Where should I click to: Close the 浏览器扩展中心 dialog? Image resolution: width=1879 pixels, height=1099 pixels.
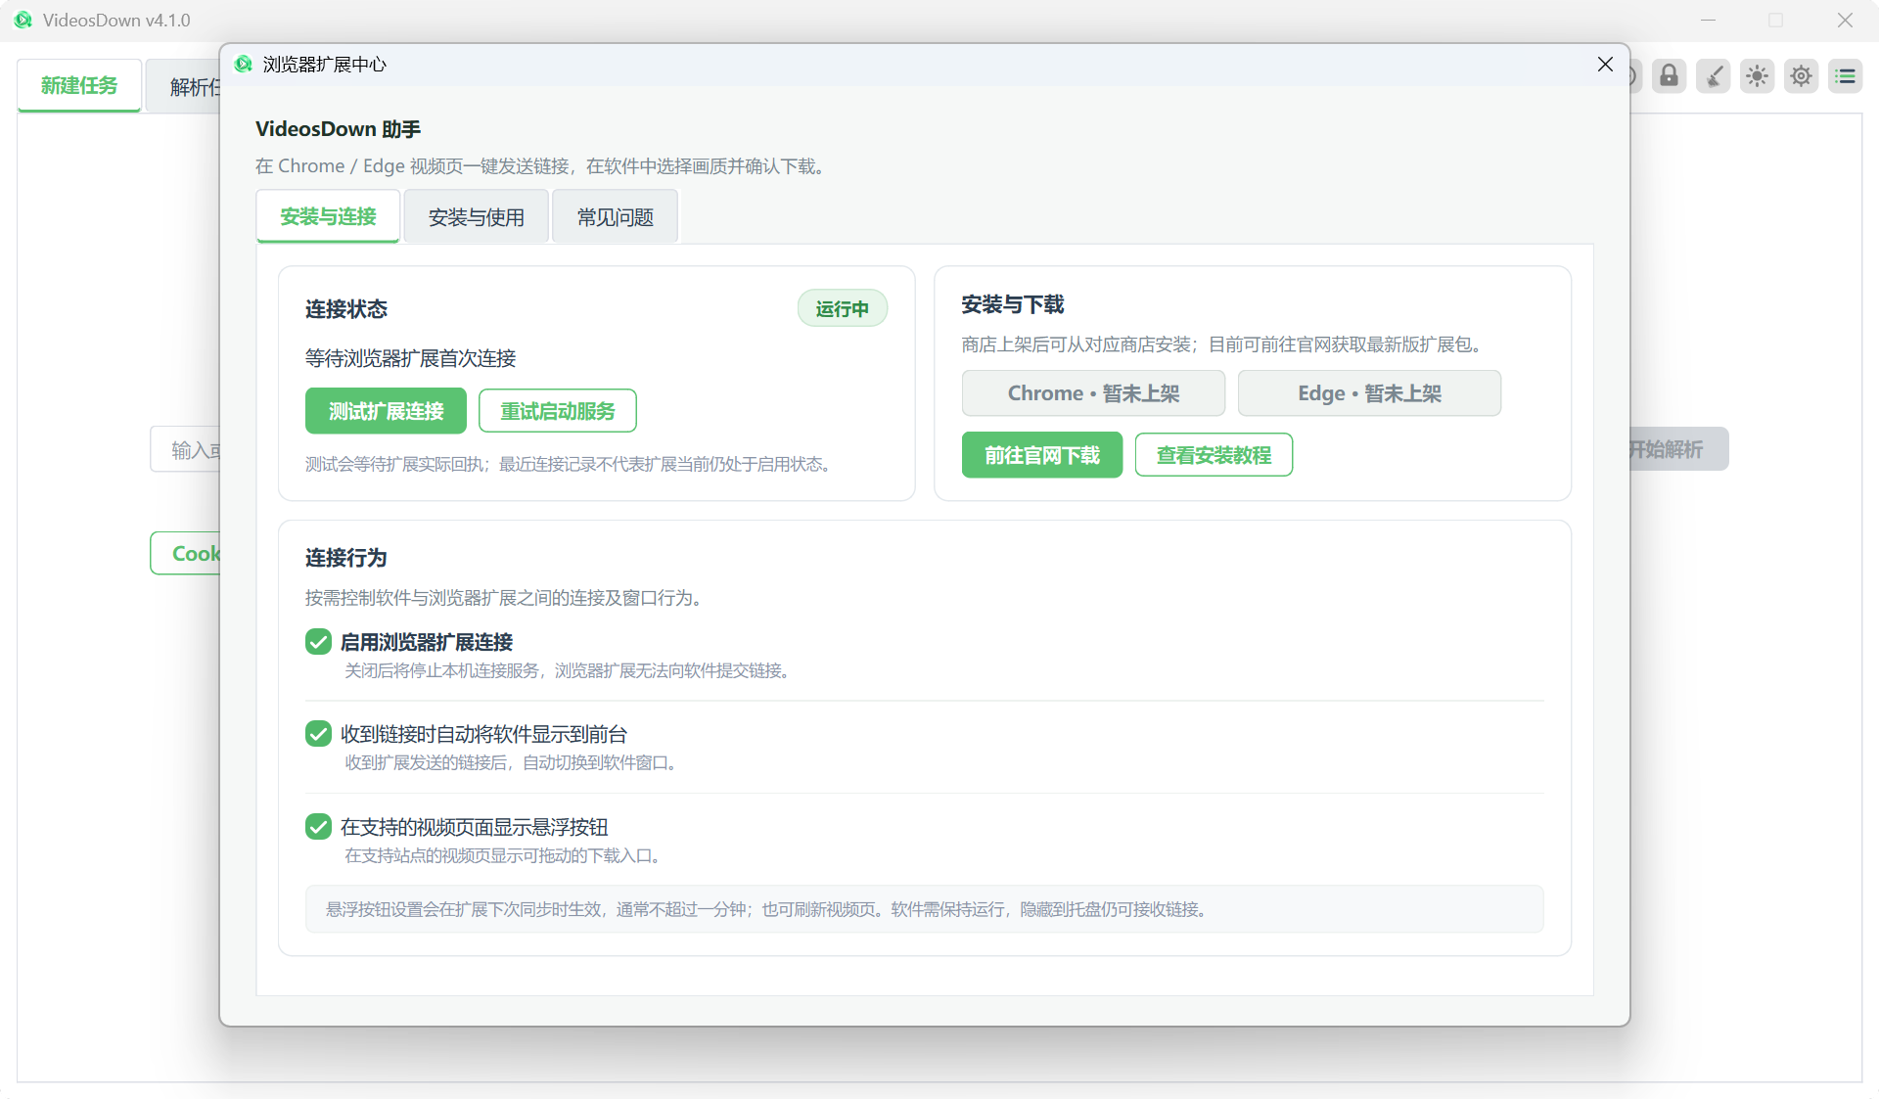coord(1605,65)
